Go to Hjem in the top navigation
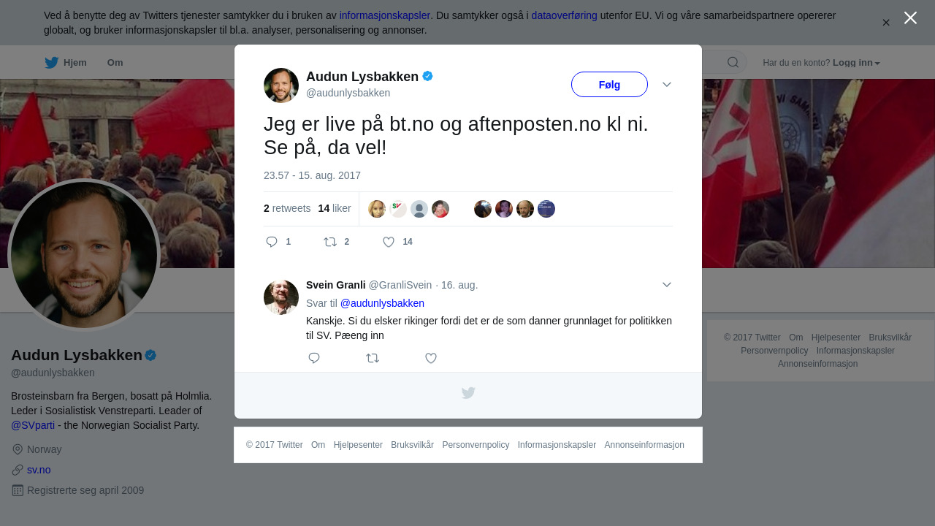This screenshot has height=526, width=935. coord(66,63)
